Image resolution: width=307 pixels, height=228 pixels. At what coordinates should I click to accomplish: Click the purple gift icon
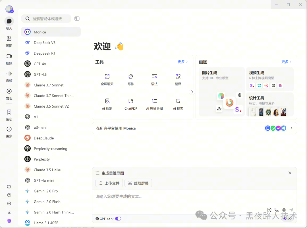[9, 221]
